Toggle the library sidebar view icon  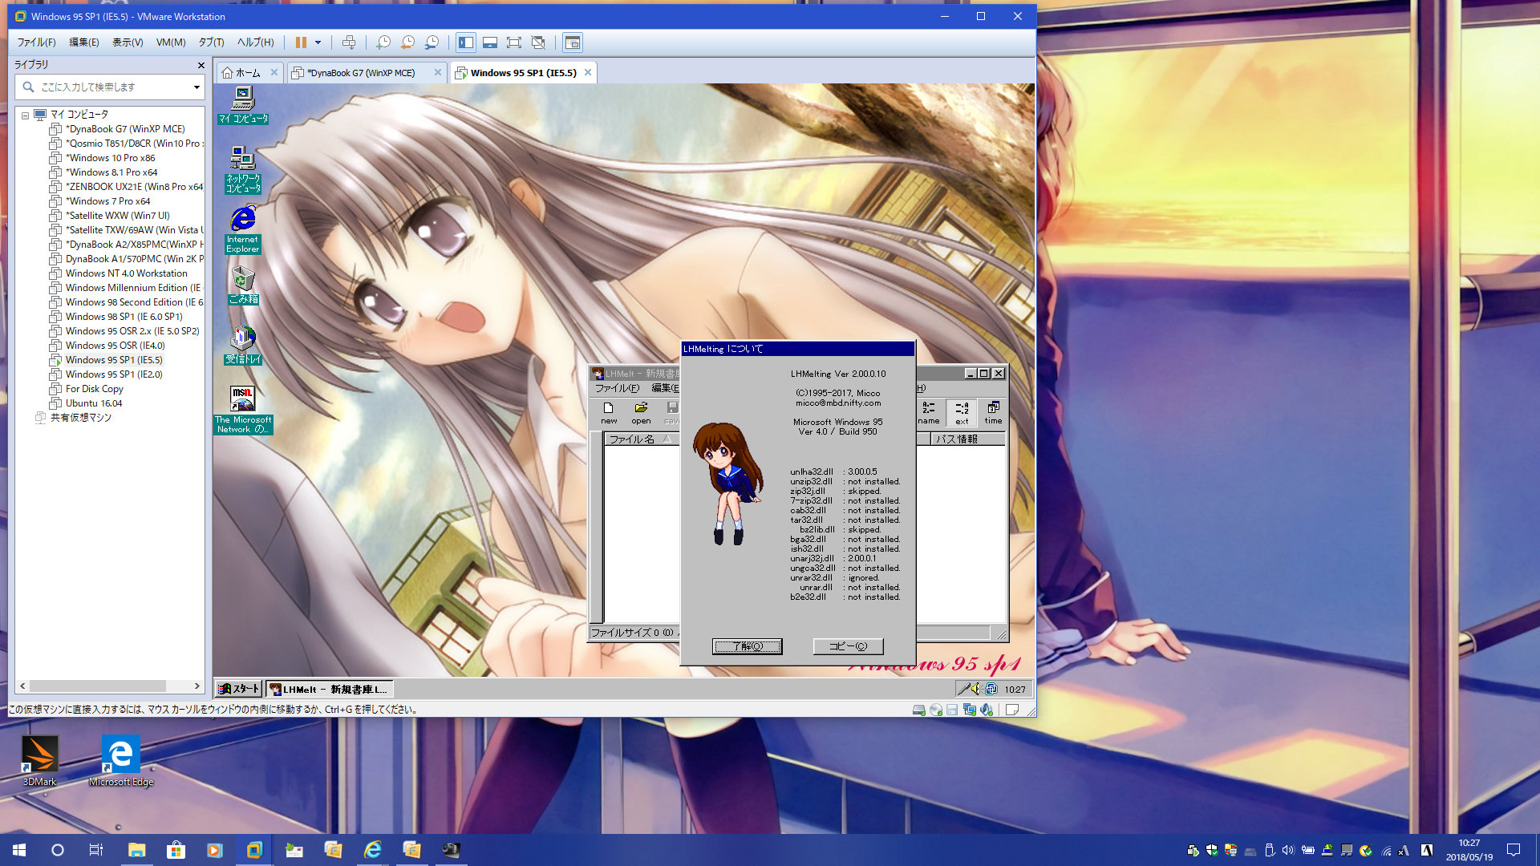tap(466, 42)
